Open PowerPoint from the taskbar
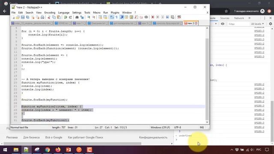Viewport: 274px width, 154px height. pyautogui.click(x=68, y=150)
